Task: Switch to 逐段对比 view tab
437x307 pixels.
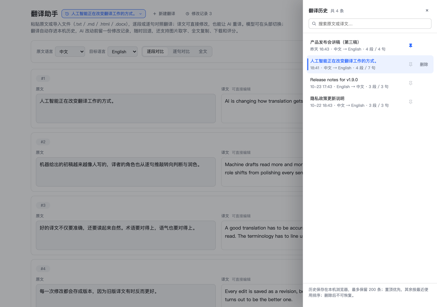Action: [x=155, y=52]
